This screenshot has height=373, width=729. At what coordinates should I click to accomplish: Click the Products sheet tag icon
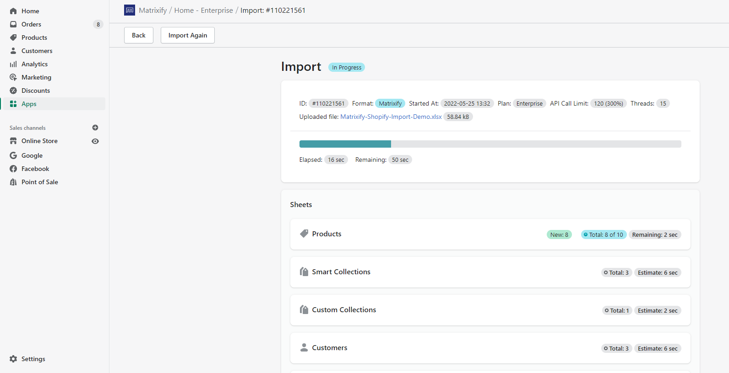[304, 234]
